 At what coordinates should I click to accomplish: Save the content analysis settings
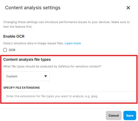click(x=130, y=115)
